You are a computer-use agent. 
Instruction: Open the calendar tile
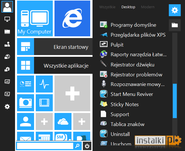tap(44, 136)
